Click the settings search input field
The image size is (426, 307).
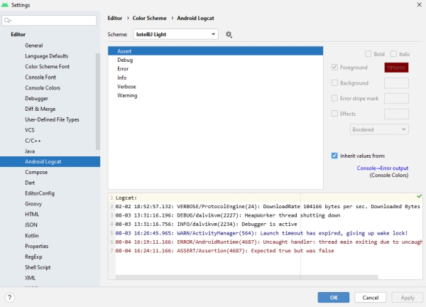pos(49,21)
